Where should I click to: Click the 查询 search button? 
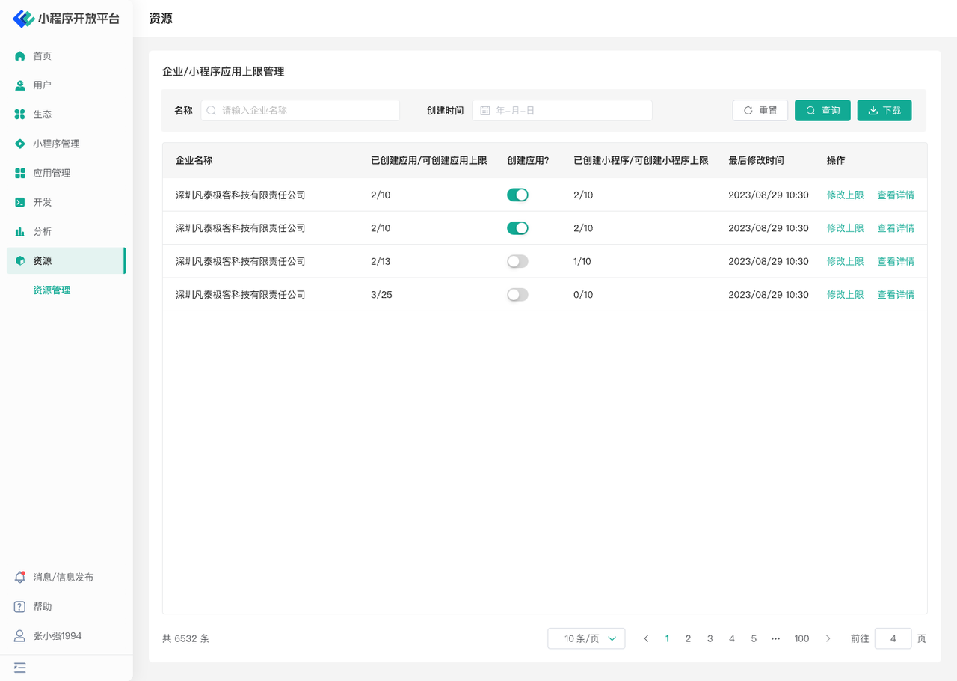coord(822,111)
